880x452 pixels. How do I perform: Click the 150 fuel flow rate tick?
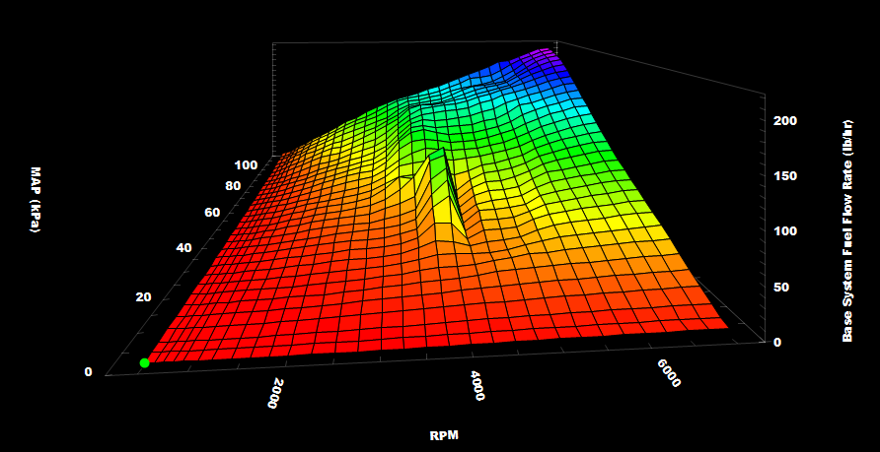785,175
